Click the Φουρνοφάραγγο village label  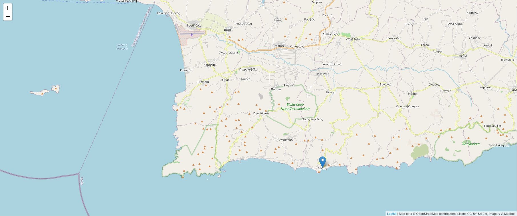click(407, 106)
